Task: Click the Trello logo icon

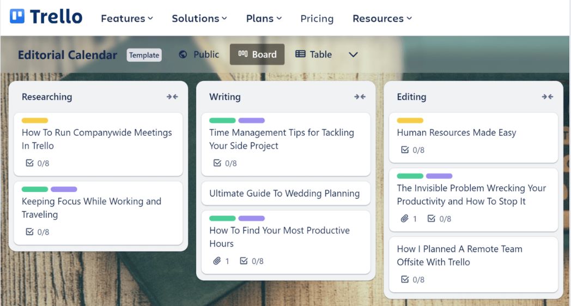Action: tap(17, 16)
